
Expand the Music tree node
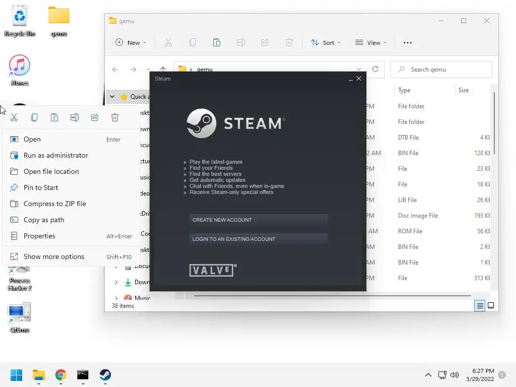116,298
